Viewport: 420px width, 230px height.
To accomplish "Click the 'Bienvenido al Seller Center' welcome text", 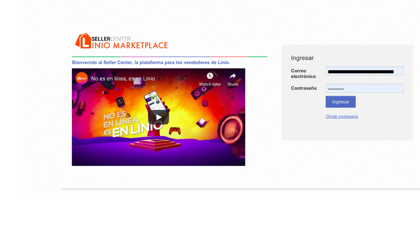I will click(x=151, y=62).
